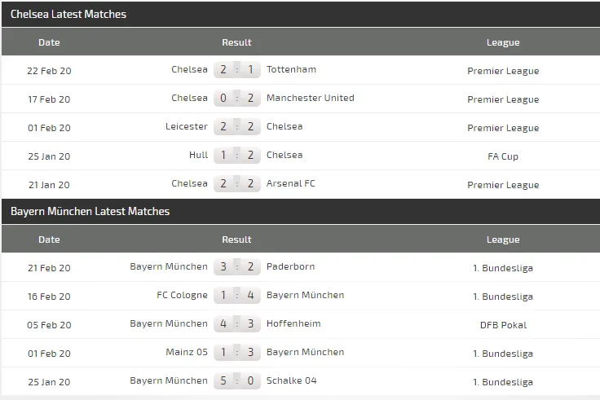Click Date column header in Chelsea table
Image resolution: width=600 pixels, height=400 pixels.
pyautogui.click(x=49, y=42)
